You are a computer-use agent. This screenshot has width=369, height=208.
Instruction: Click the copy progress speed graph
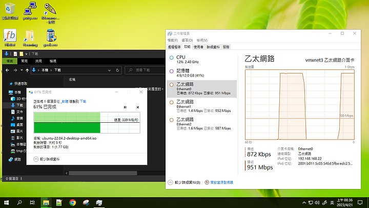[87, 123]
